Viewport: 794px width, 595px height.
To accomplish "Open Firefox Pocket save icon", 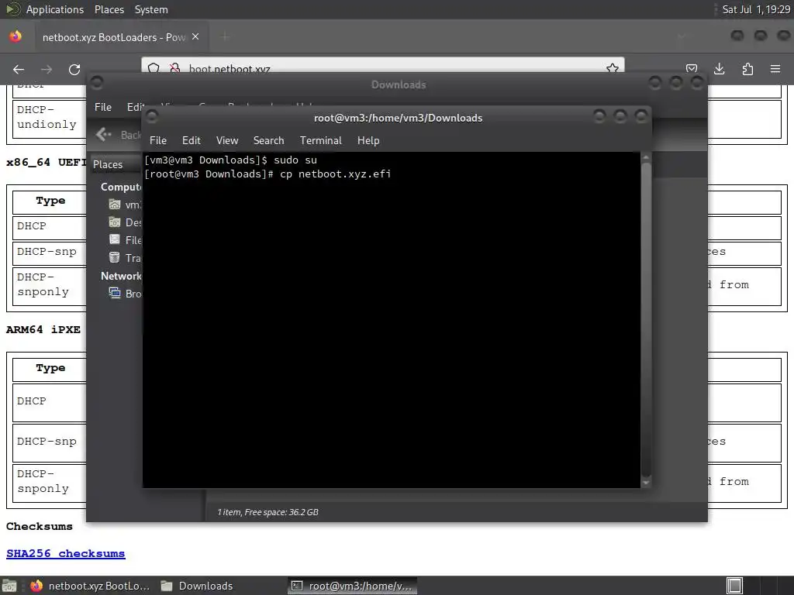I will (x=692, y=69).
